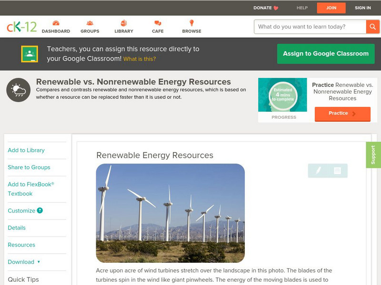Open the Cafe chat icon
This screenshot has width=381, height=285.
point(158,23)
